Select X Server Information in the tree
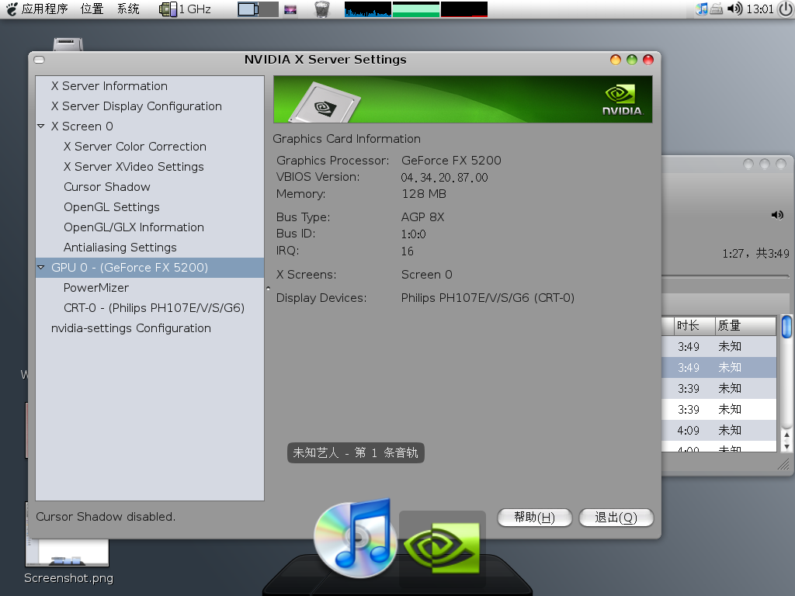The image size is (795, 596). tap(109, 86)
